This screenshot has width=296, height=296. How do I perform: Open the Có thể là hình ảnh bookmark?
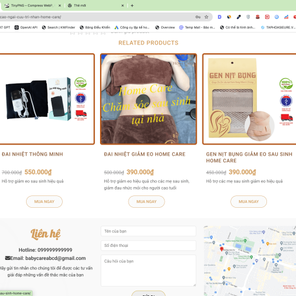click(x=238, y=27)
